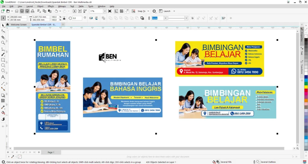This screenshot has width=308, height=164.
Task: Click the X position field
Action: coord(18,17)
